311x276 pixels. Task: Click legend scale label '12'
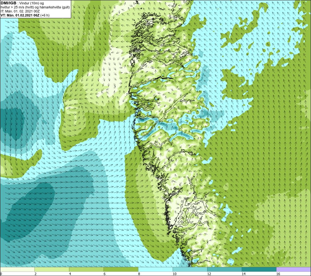coord(209,274)
